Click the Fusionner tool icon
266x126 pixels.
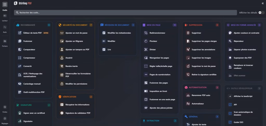click(x=20, y=41)
